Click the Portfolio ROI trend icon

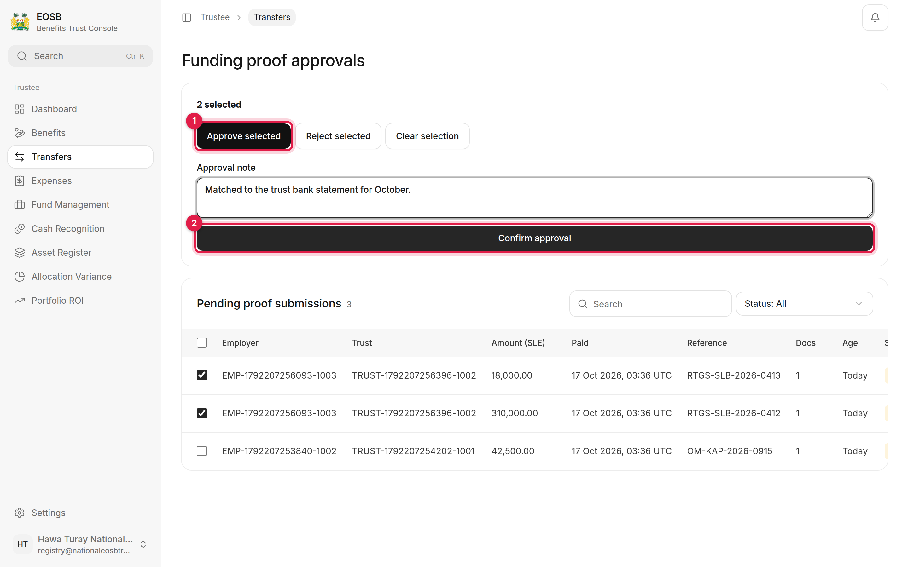coord(20,301)
